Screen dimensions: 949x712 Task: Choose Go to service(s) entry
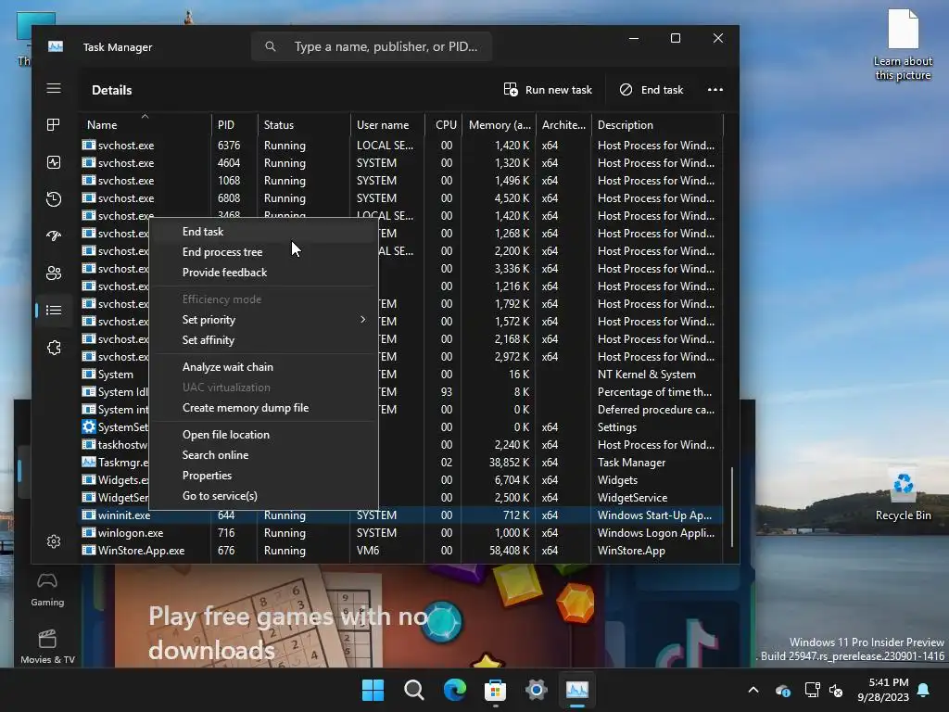pos(263,496)
